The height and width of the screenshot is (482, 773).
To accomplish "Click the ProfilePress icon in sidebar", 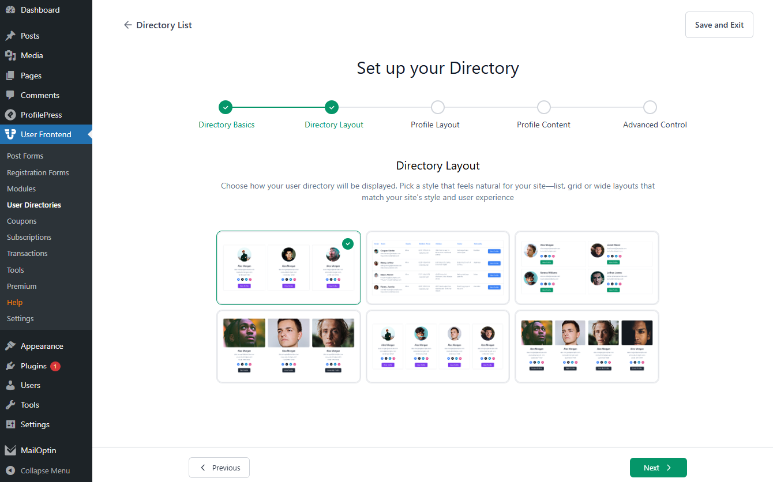I will 10,115.
